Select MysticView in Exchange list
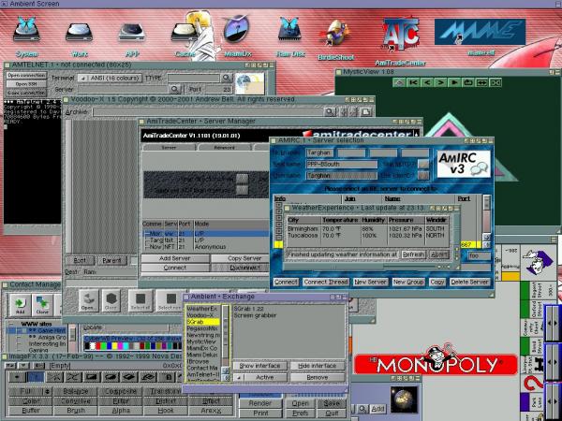This screenshot has width=562, height=421. click(203, 341)
